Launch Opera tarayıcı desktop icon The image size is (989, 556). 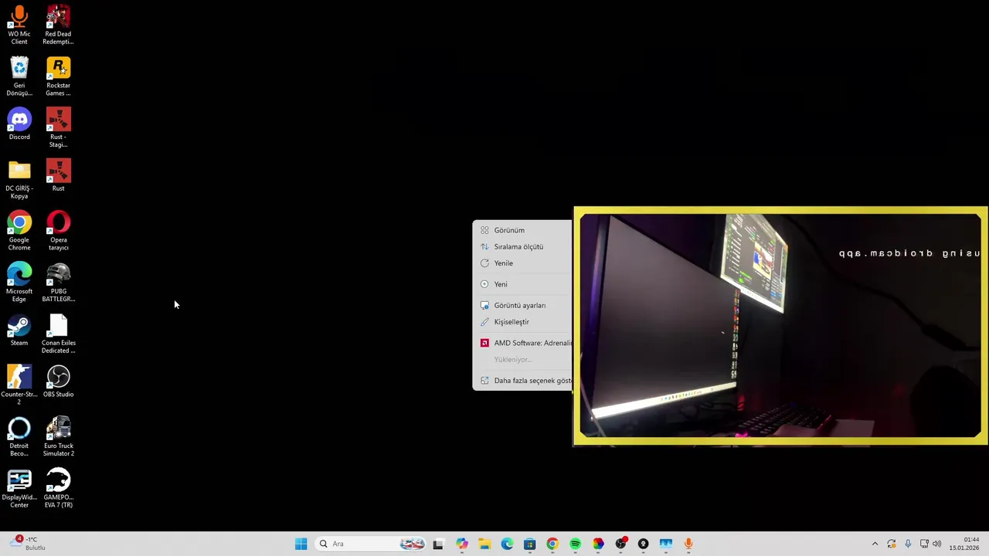tap(58, 232)
